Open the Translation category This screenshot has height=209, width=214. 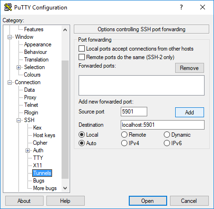(x=36, y=60)
